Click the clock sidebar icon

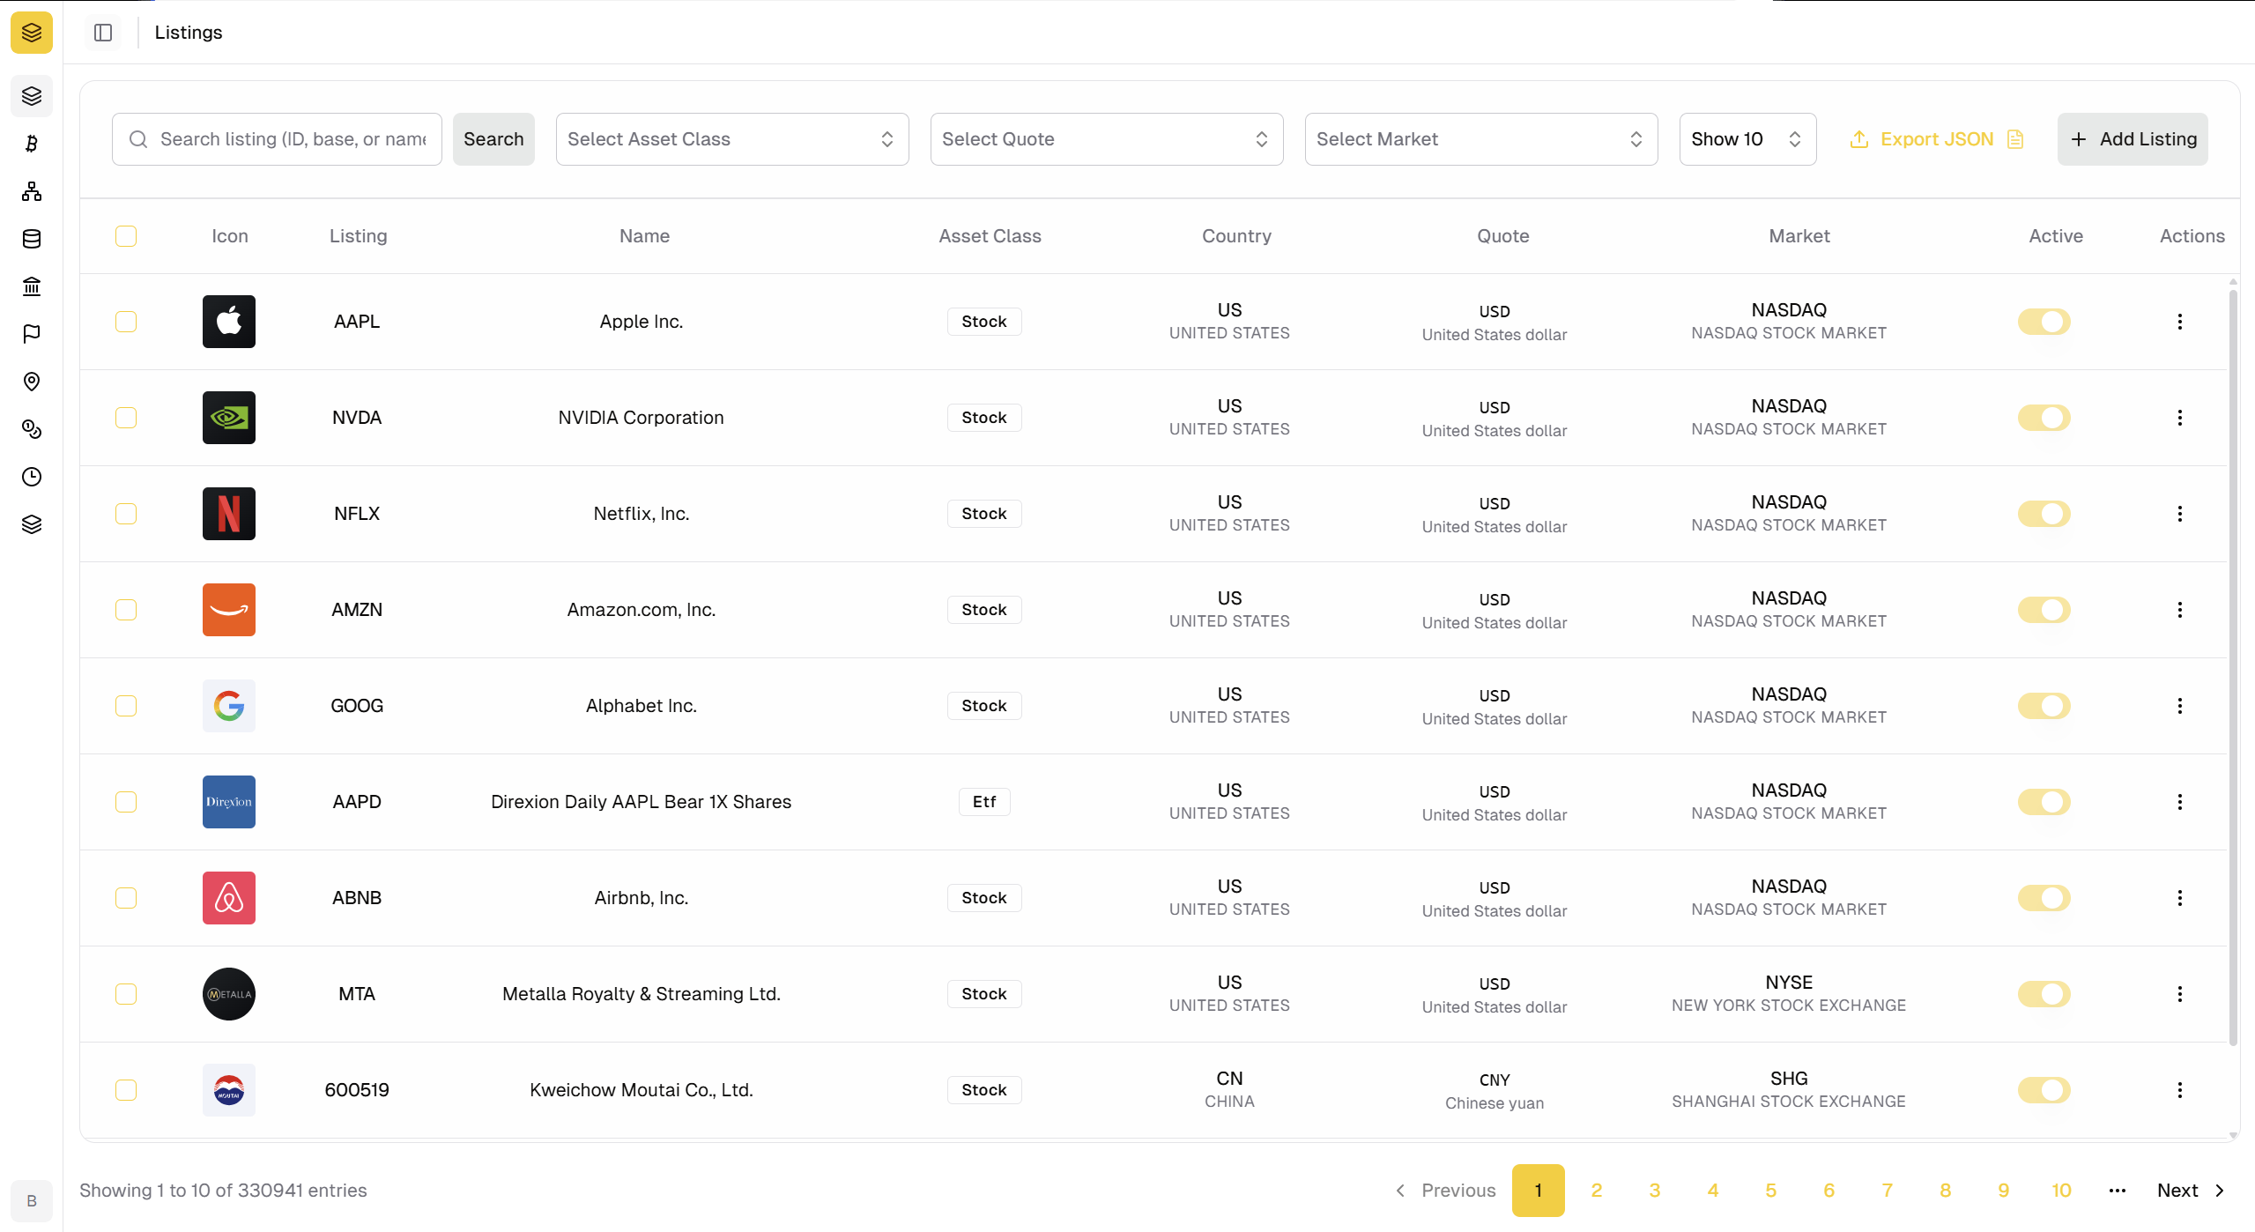[x=32, y=477]
